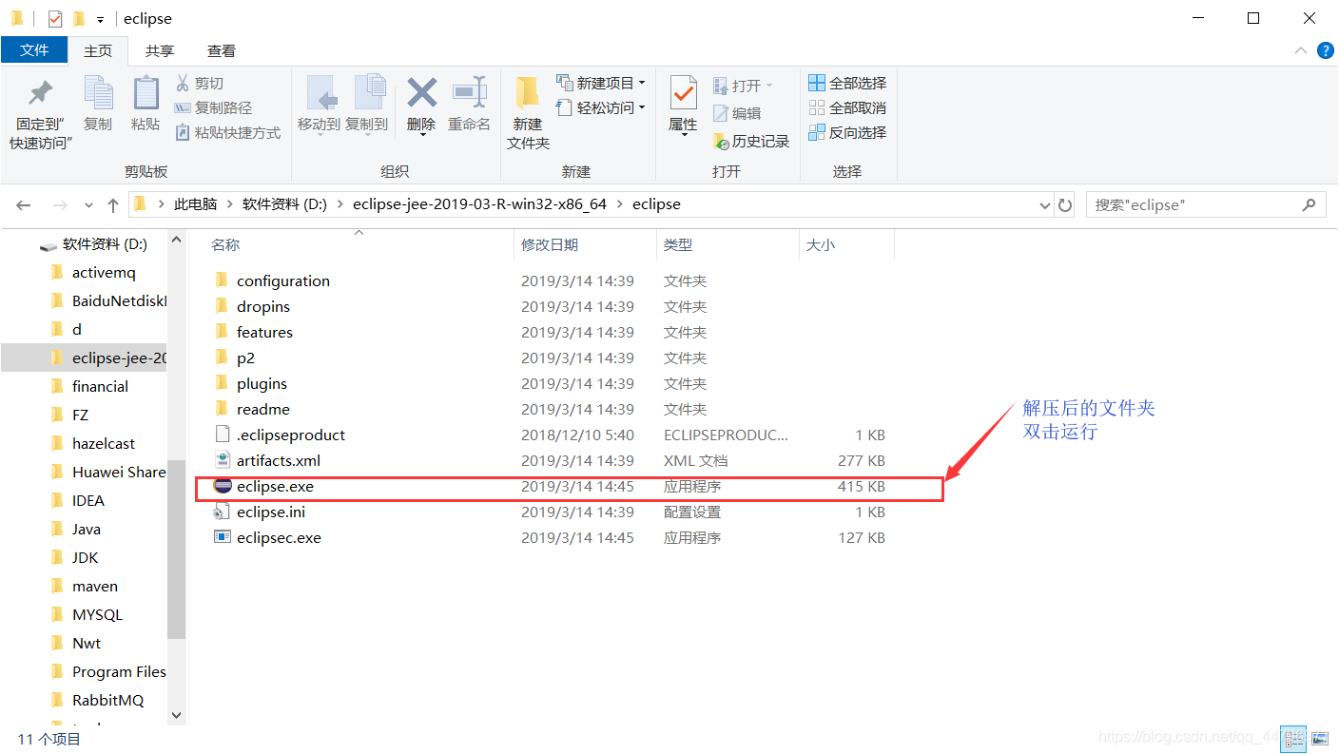Click Invert Selection in the ribbon
The image size is (1339, 754).
pyautogui.click(x=847, y=132)
